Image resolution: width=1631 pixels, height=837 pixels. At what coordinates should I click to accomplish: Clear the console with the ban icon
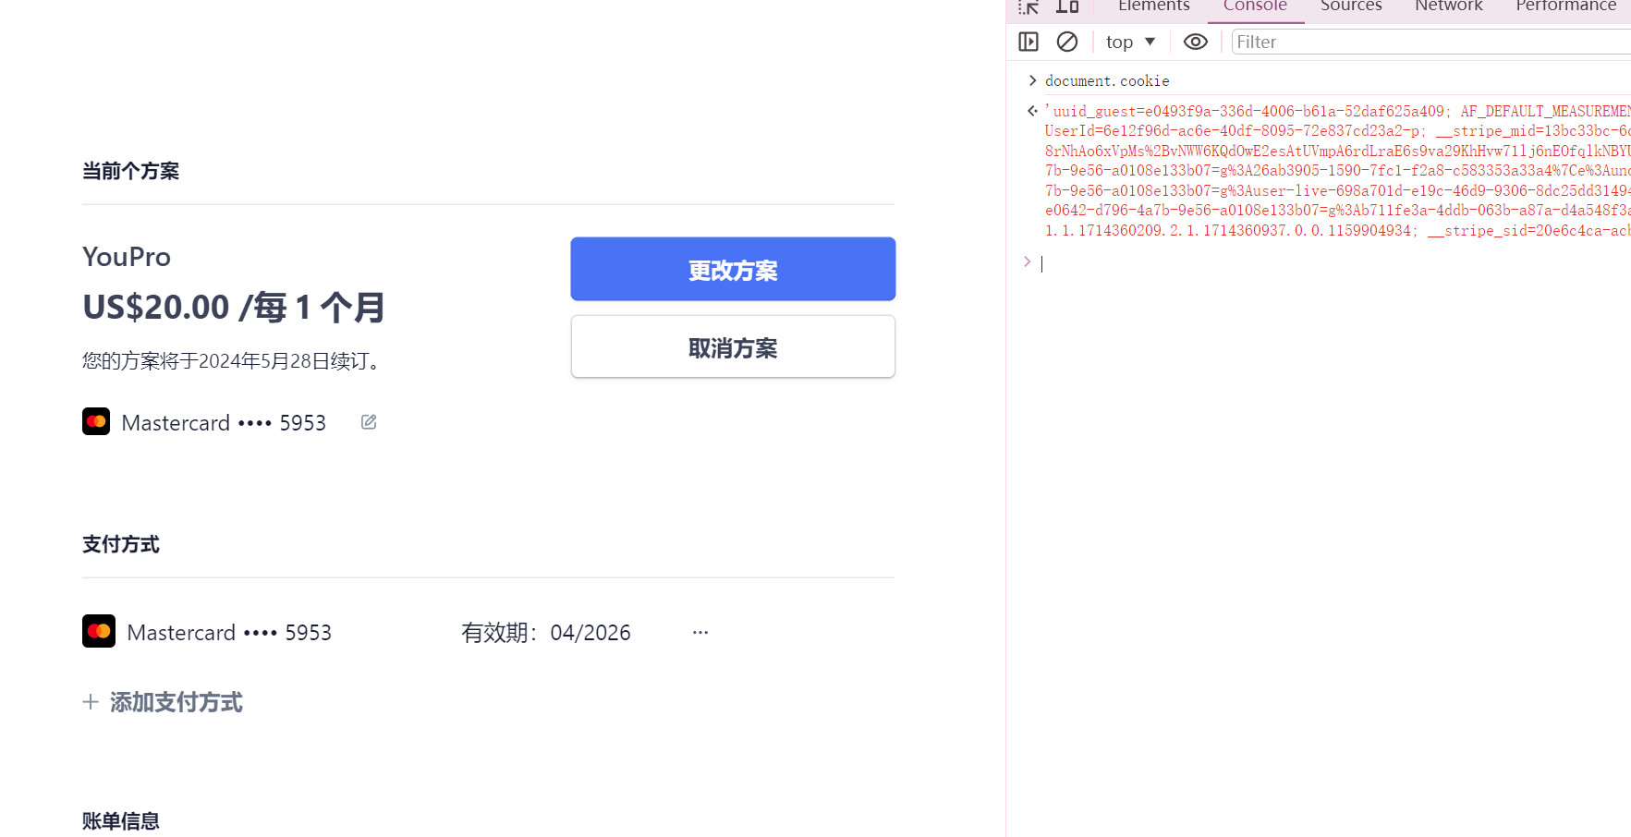click(1067, 42)
